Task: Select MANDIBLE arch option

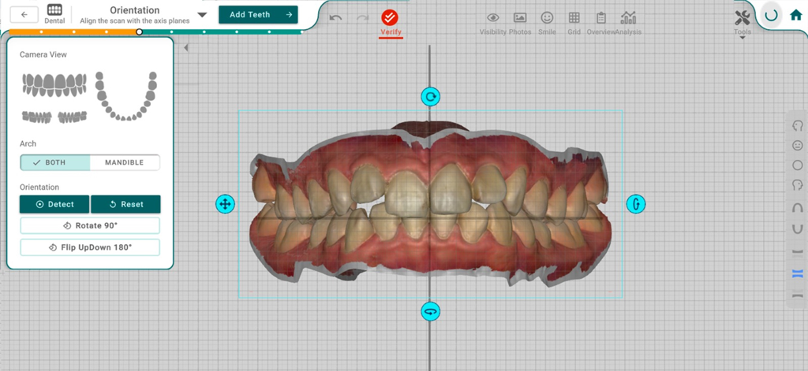Action: (125, 162)
